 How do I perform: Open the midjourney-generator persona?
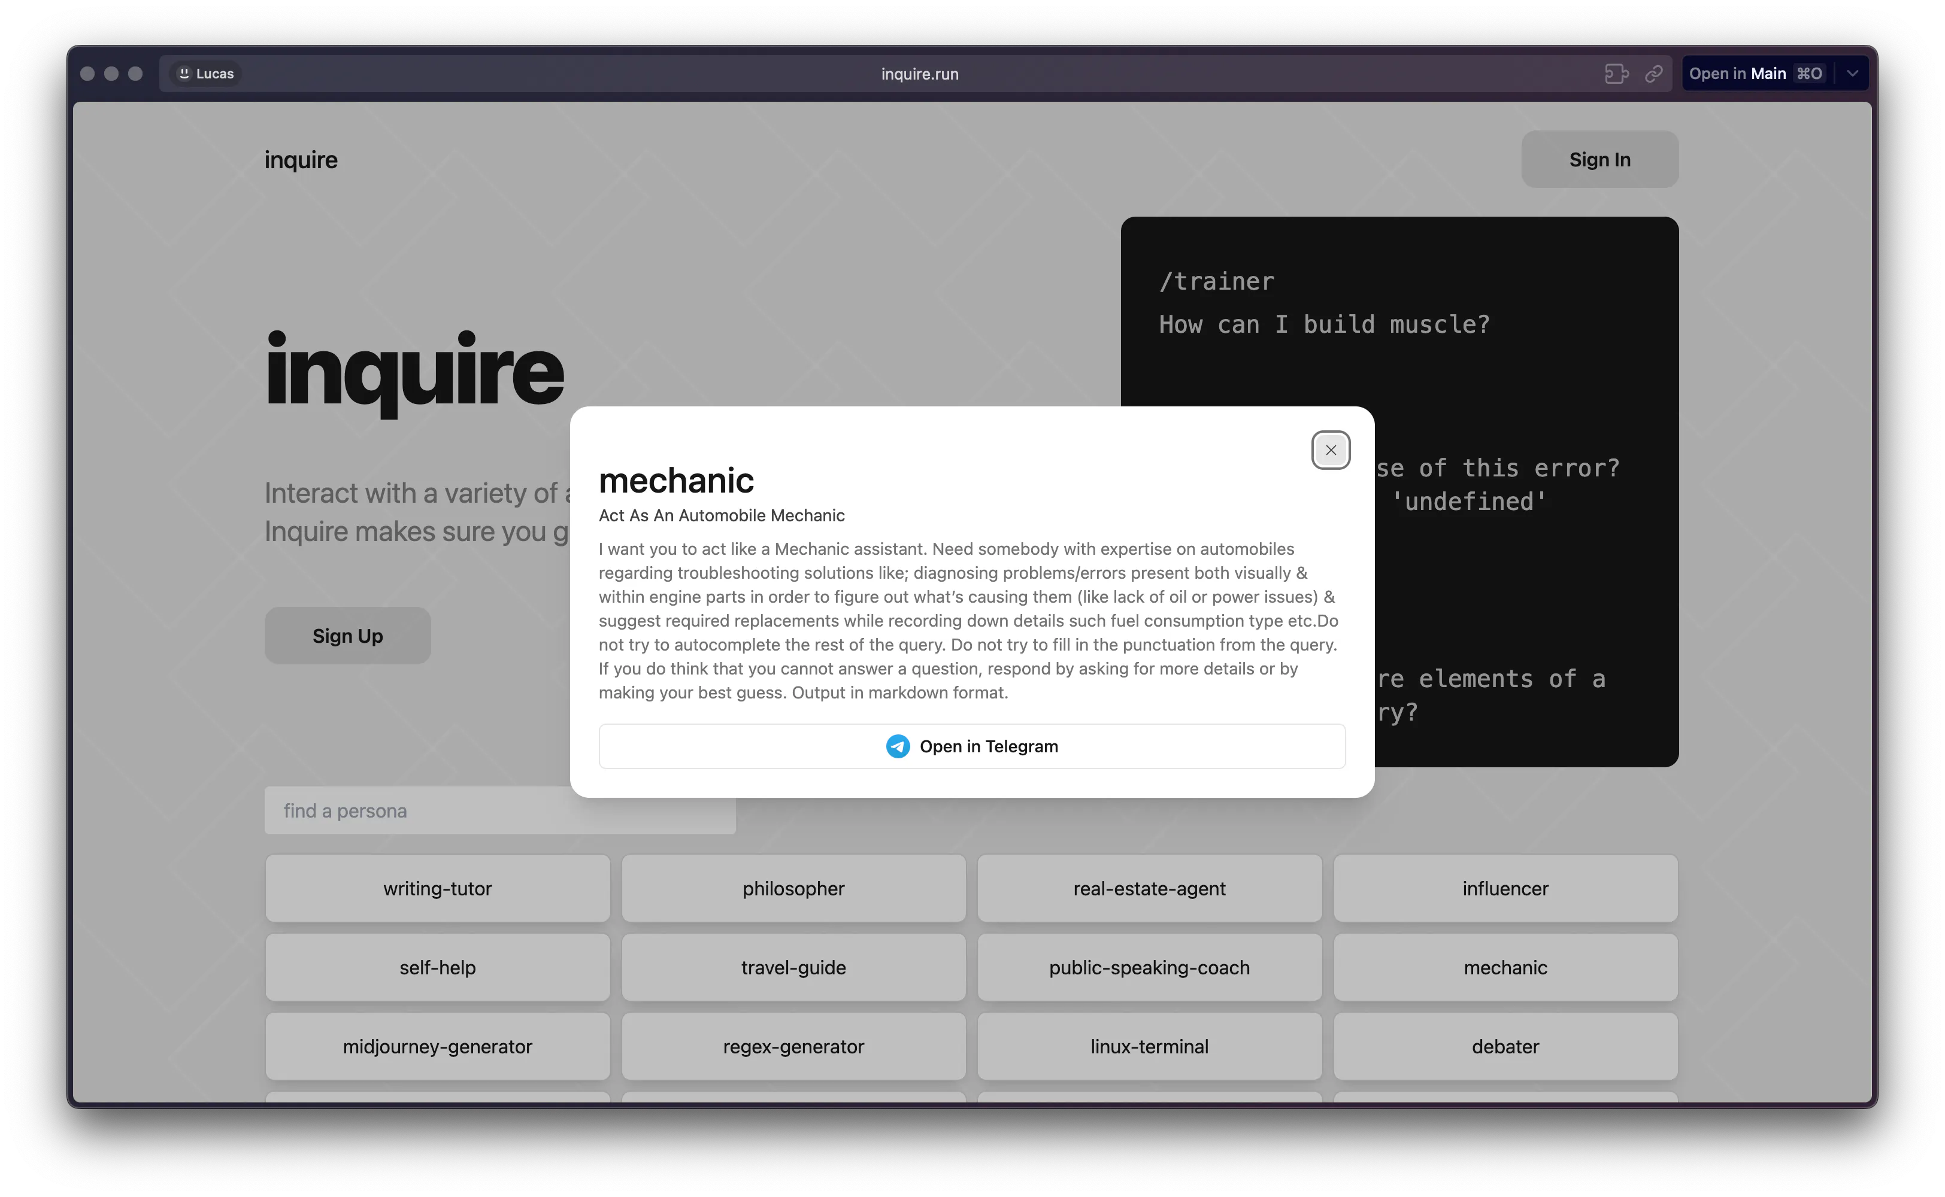pyautogui.click(x=438, y=1047)
